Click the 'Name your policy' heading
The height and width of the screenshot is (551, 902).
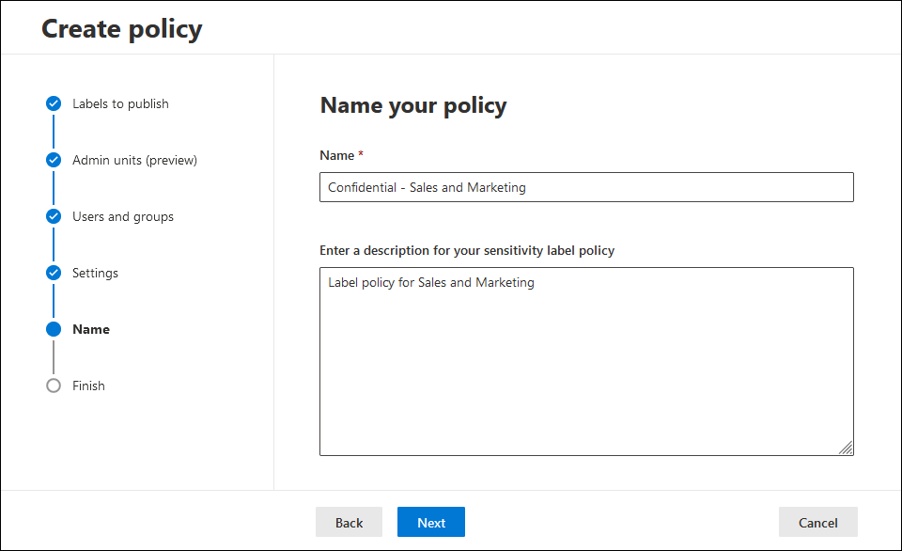413,106
